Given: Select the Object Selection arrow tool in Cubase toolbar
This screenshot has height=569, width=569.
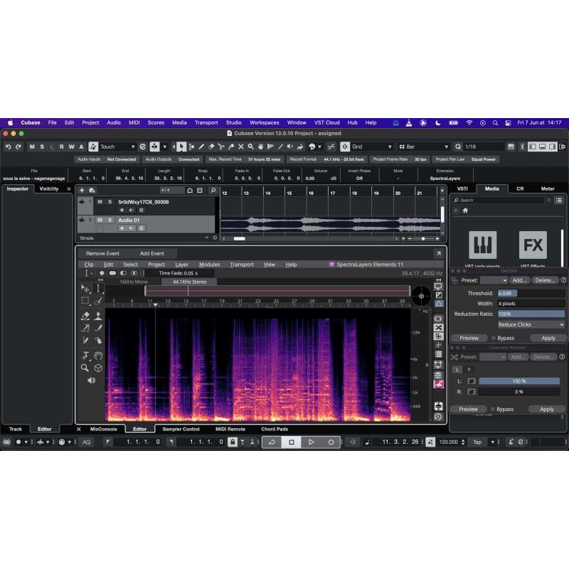Looking at the screenshot, I should (181, 147).
